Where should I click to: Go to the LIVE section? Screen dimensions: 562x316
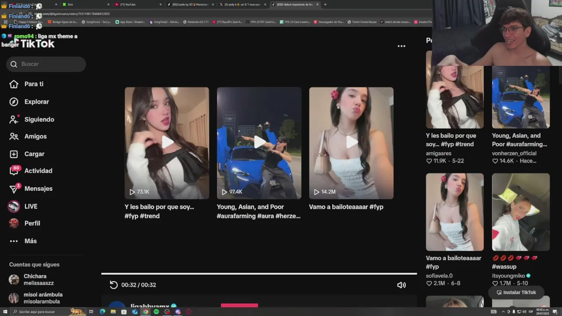coord(24,206)
